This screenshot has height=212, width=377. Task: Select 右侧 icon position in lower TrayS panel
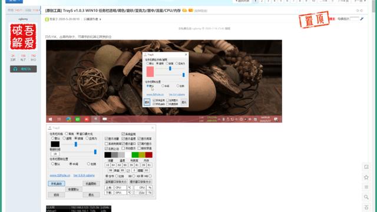(89, 164)
